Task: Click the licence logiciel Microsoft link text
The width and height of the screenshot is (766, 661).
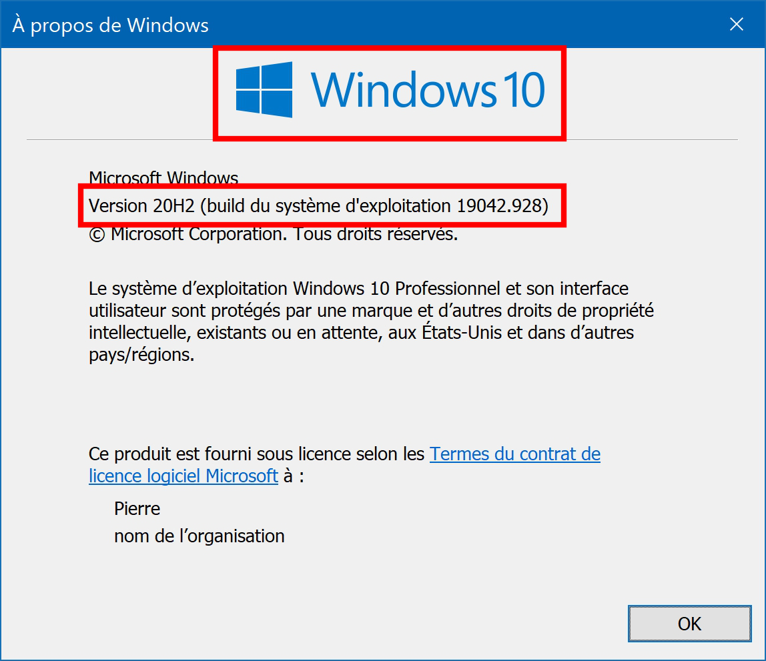Action: (x=183, y=476)
